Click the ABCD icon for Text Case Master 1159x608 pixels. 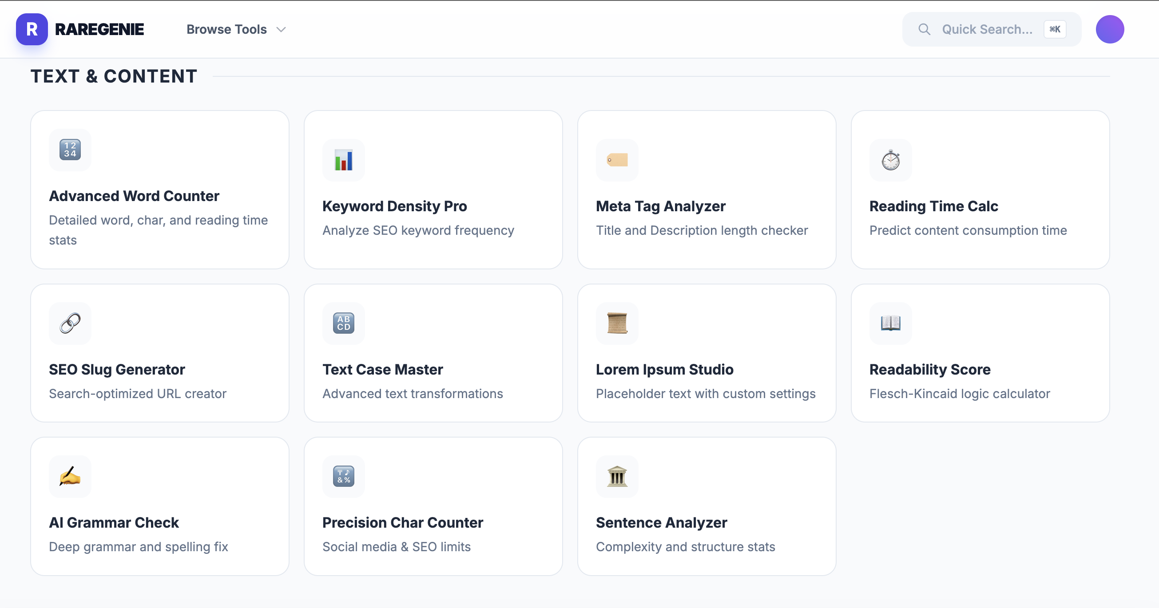tap(343, 324)
